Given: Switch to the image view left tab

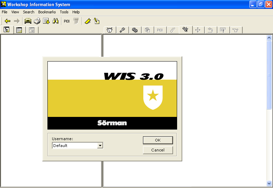Looking at the screenshot, I should (32, 30).
